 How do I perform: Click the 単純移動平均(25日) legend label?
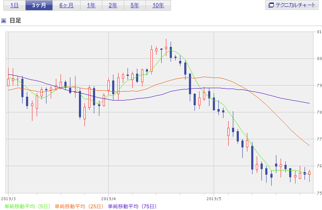pyautogui.click(x=79, y=206)
